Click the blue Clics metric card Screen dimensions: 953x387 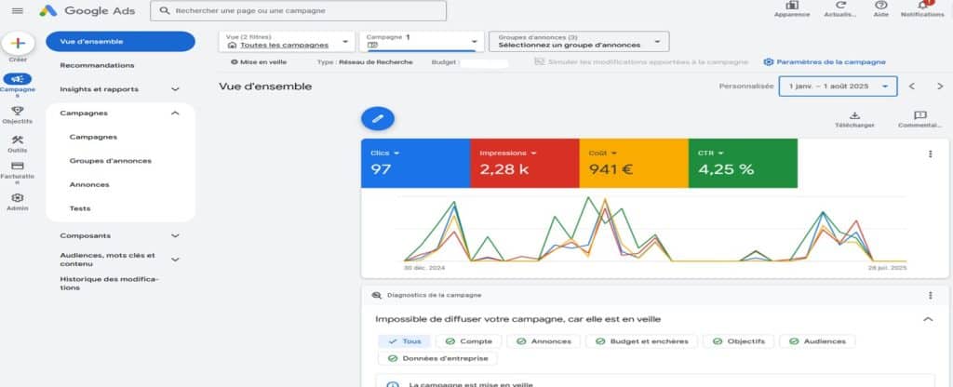point(415,163)
